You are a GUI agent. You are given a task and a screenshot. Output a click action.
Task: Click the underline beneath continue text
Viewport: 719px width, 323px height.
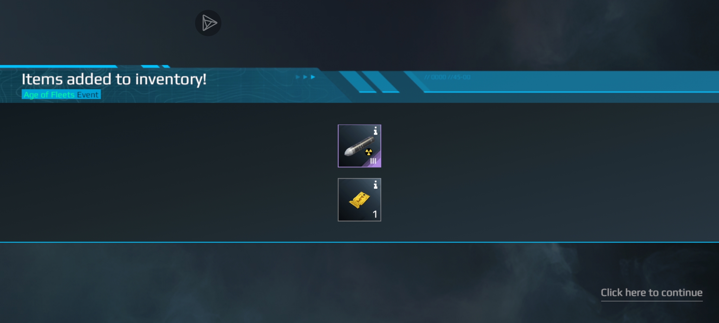click(652, 301)
